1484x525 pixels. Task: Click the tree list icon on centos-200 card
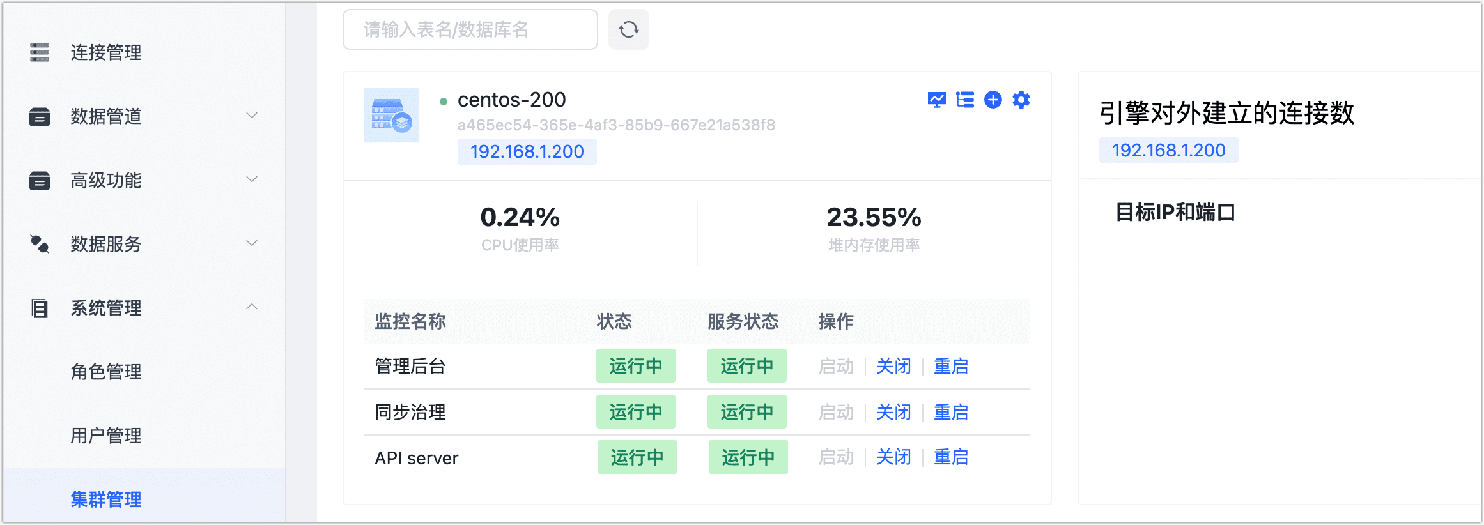964,100
